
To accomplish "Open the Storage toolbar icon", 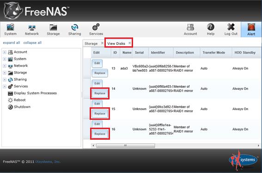I will pyautogui.click(x=53, y=30).
